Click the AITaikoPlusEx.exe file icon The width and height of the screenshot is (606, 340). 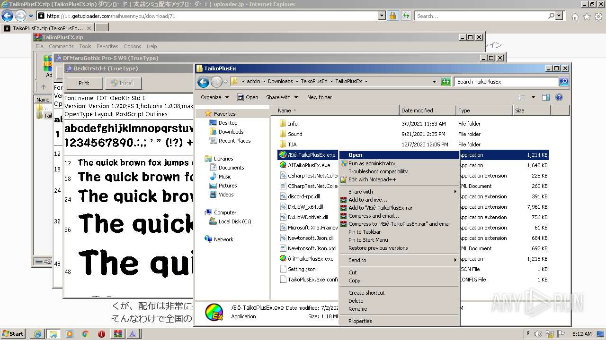pyautogui.click(x=283, y=165)
